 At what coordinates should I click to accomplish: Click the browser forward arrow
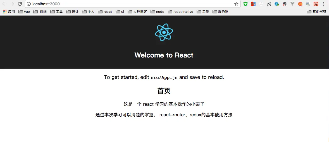coord(12,4)
